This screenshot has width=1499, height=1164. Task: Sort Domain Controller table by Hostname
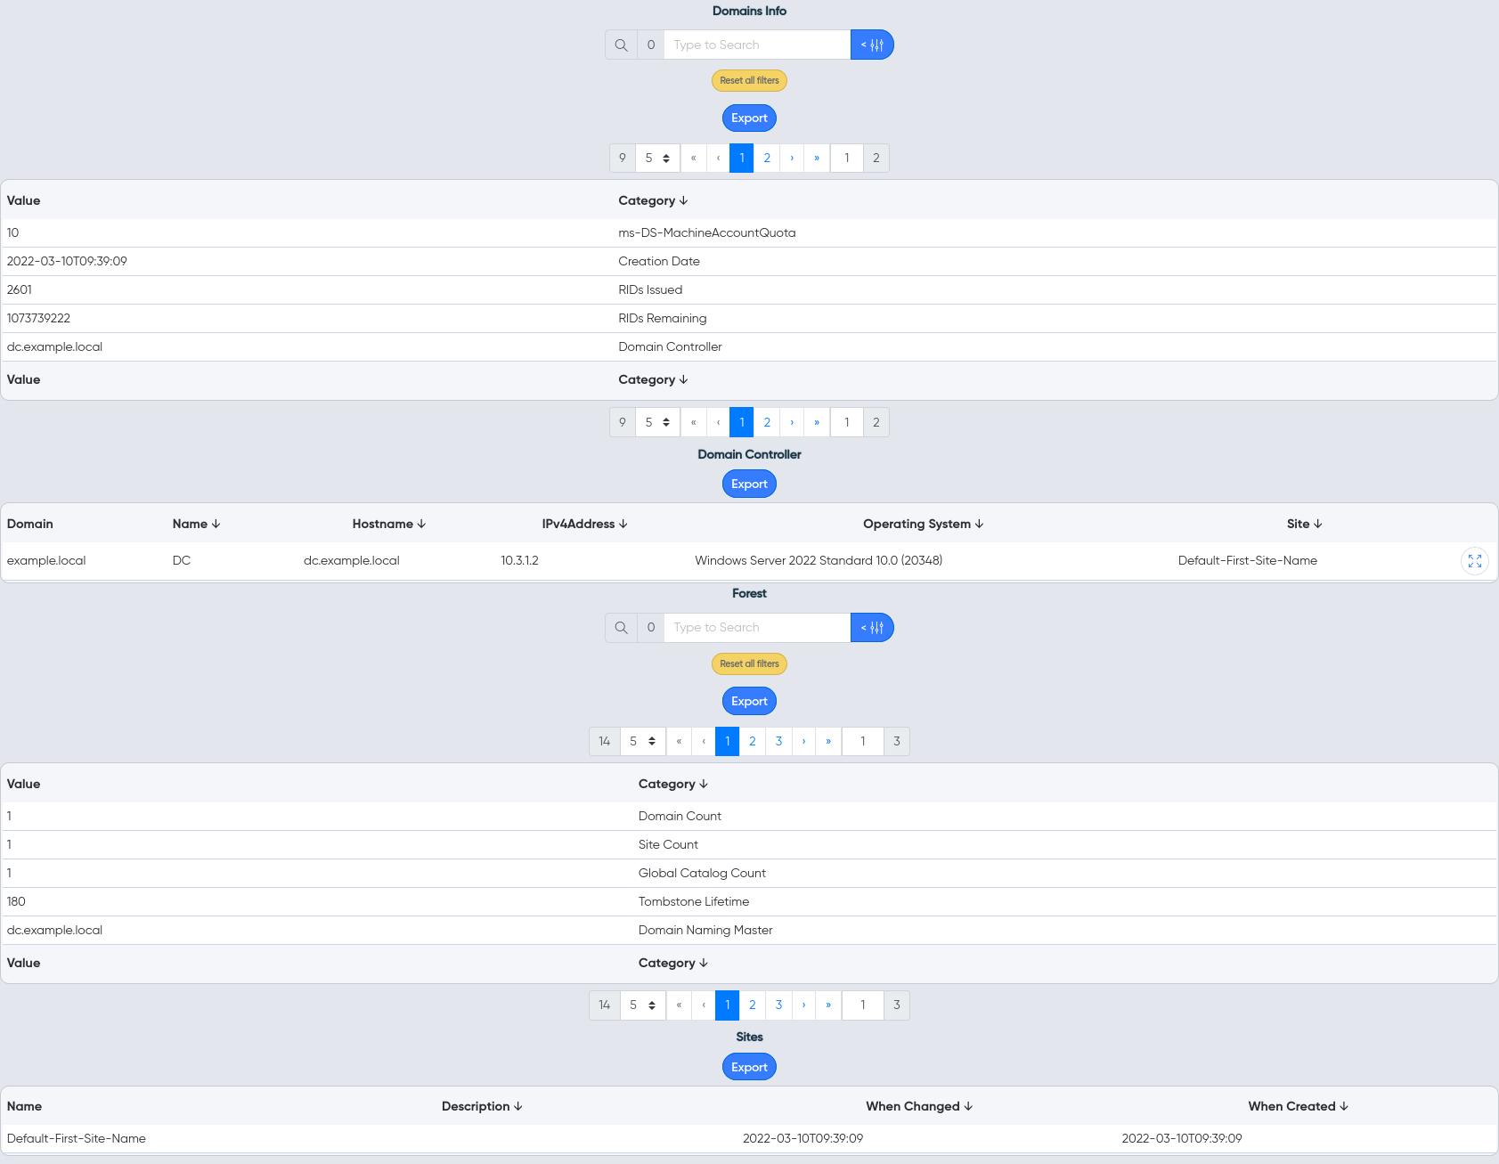pyautogui.click(x=389, y=524)
